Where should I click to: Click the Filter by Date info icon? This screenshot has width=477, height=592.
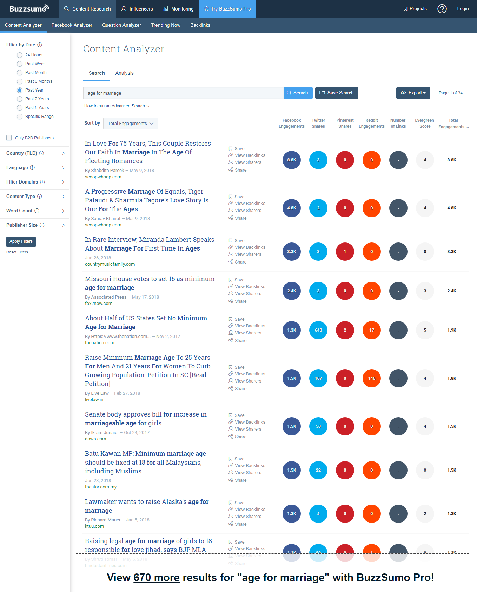[x=40, y=45]
